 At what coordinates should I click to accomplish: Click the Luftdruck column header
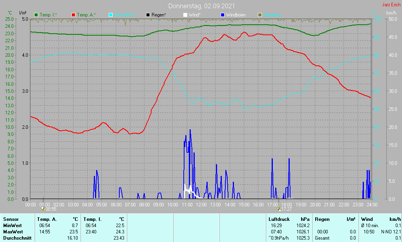tap(278, 219)
